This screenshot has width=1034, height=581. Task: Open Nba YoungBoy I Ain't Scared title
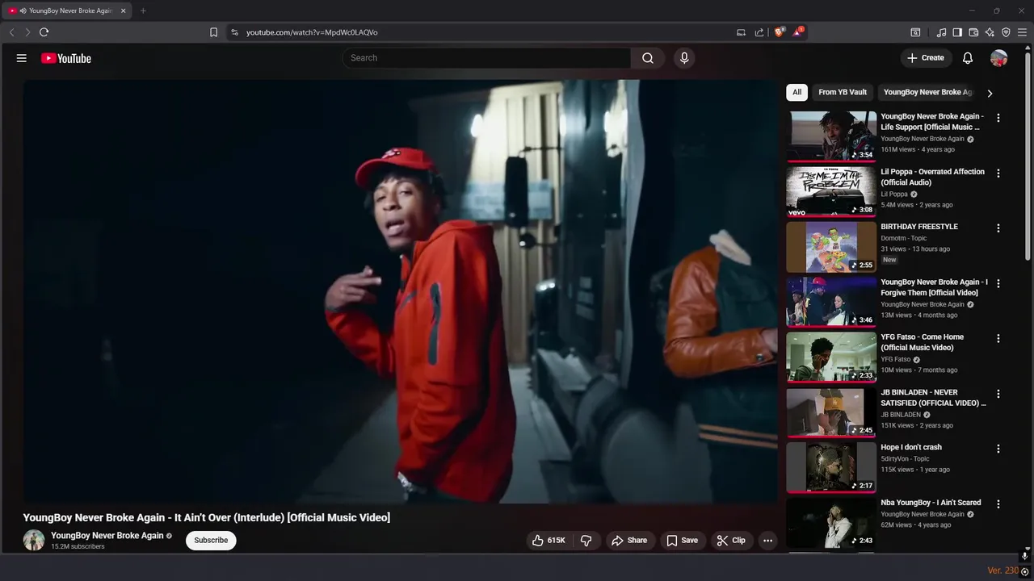931,503
